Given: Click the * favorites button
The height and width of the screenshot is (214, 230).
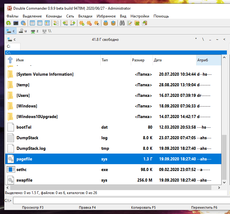Looking at the screenshot, I should (196, 39).
